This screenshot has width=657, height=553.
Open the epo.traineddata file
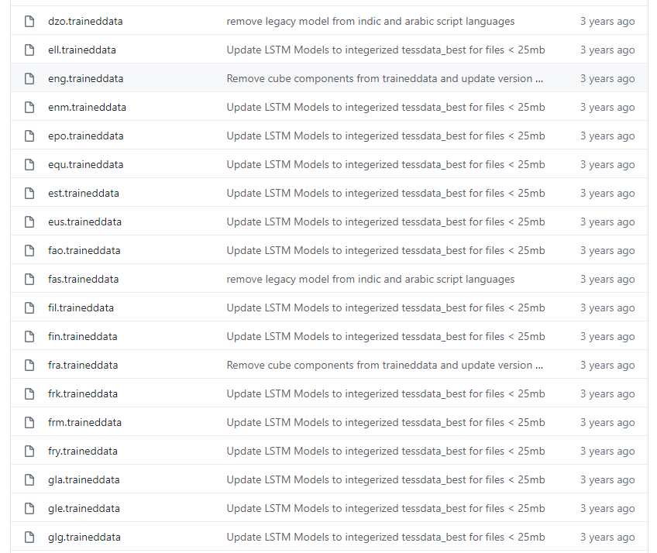pos(86,136)
